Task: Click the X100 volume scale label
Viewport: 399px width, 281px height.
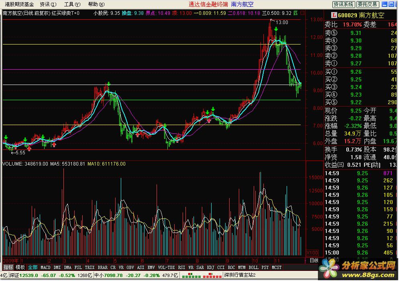Action: pos(312,253)
